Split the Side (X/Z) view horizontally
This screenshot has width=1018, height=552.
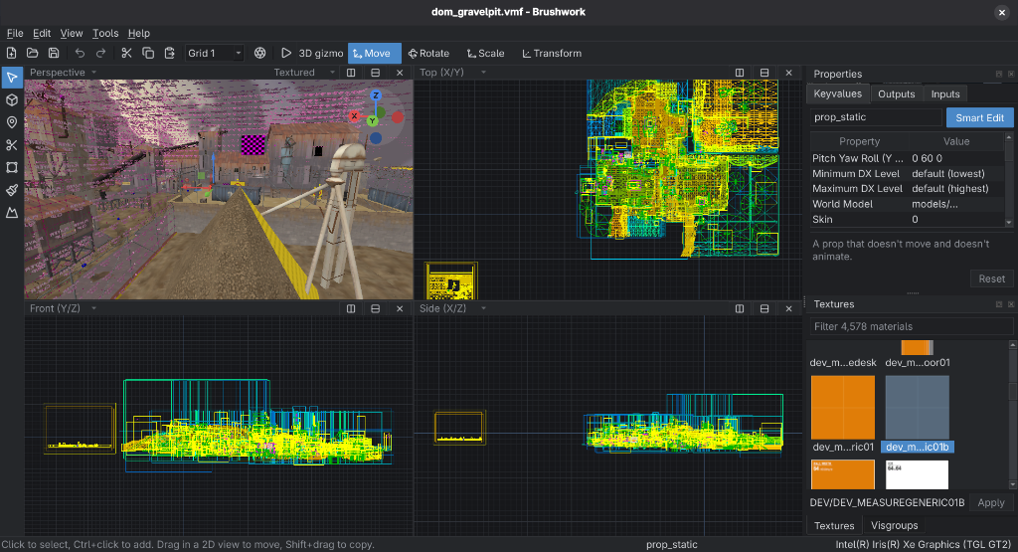pyautogui.click(x=764, y=308)
